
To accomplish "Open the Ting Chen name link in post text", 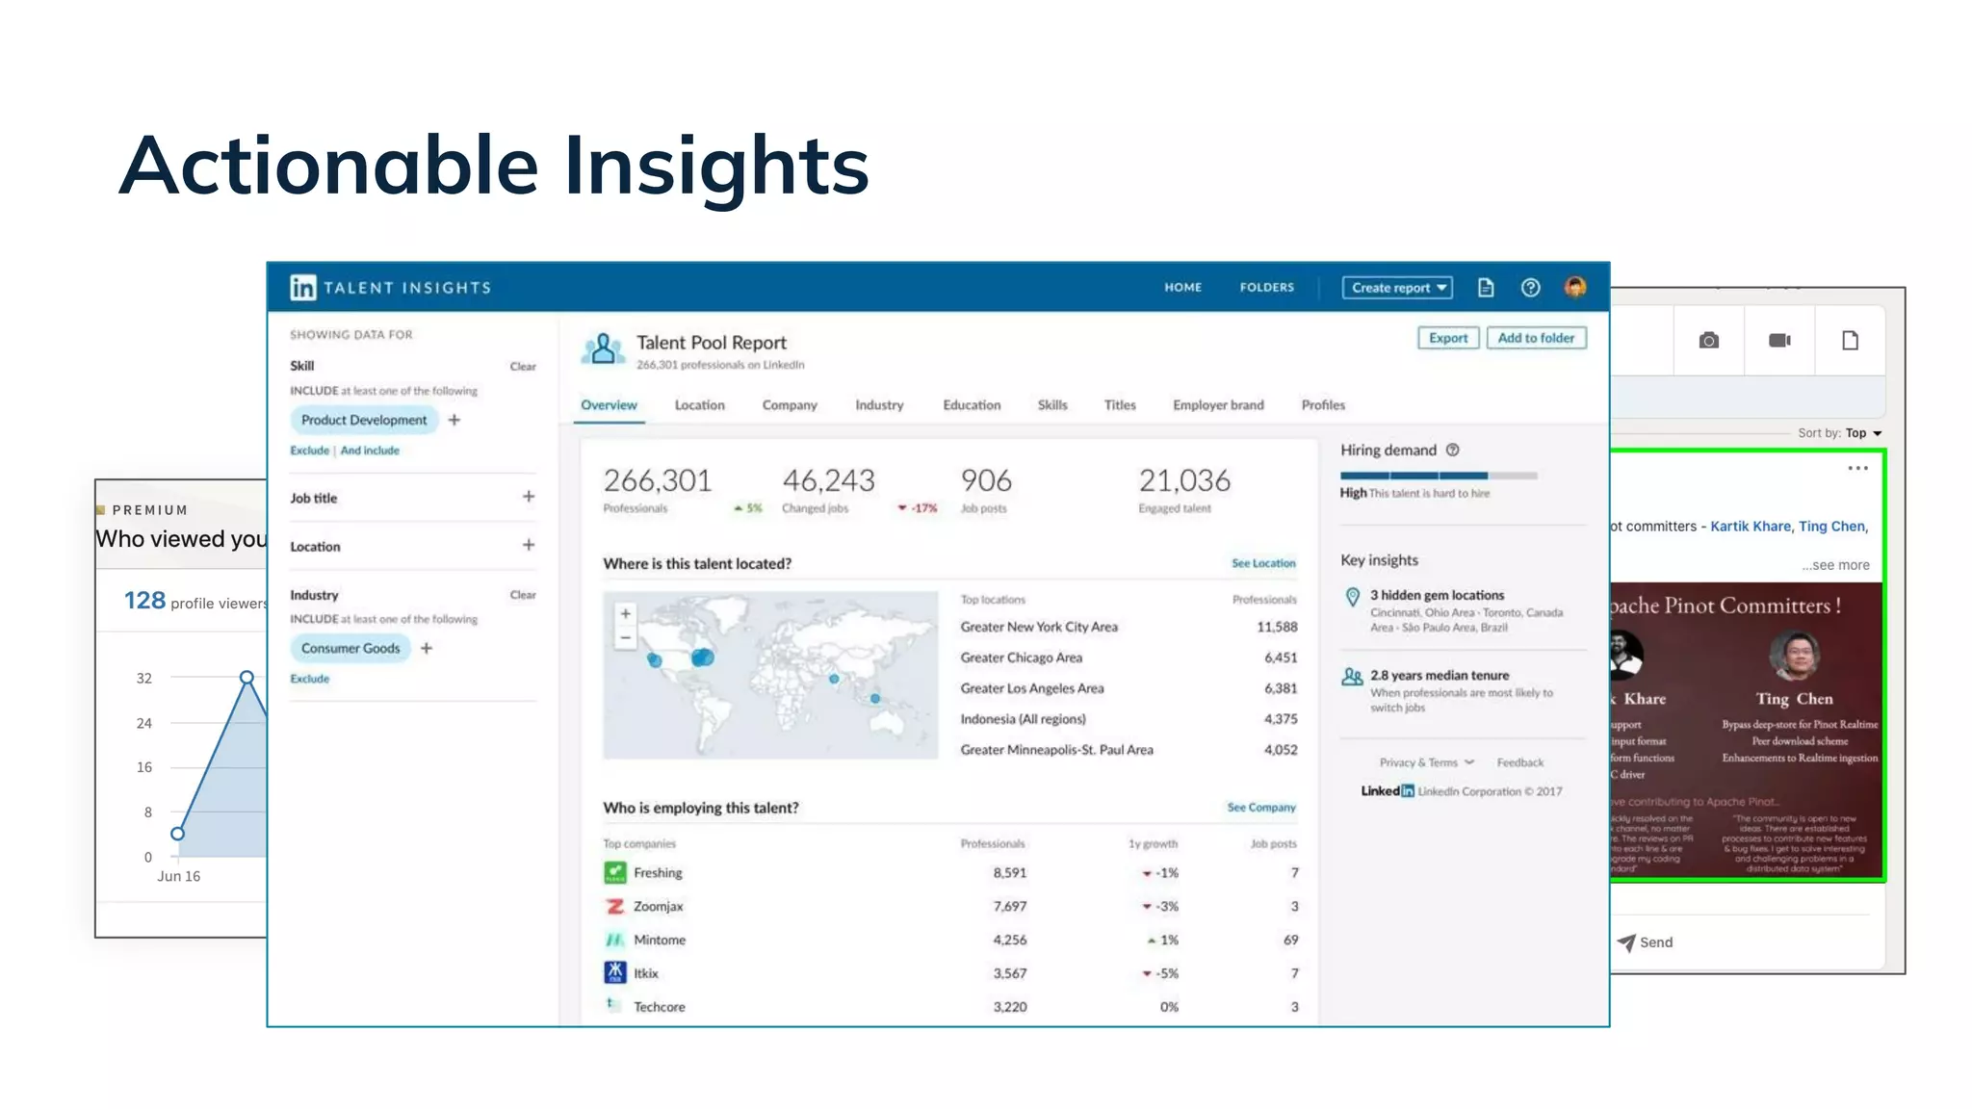I will pos(1831,527).
